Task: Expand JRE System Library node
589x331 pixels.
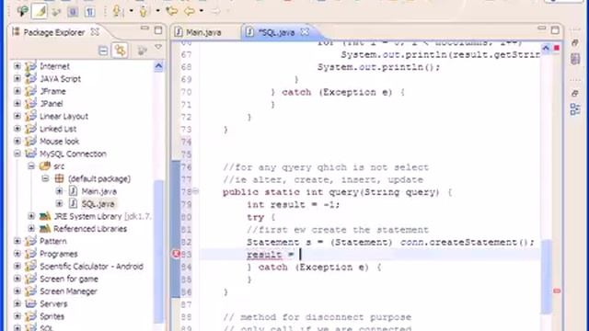Action: point(31,216)
